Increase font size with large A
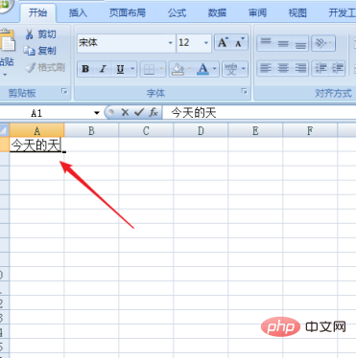Screen dimensions: 356x358 [x=223, y=42]
